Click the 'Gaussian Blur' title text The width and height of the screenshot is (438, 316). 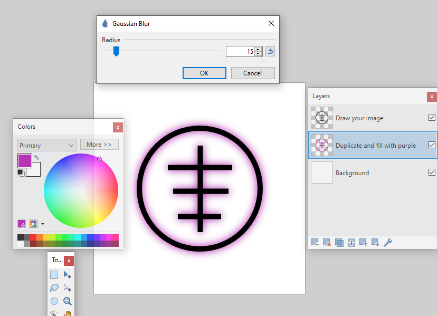tap(131, 24)
